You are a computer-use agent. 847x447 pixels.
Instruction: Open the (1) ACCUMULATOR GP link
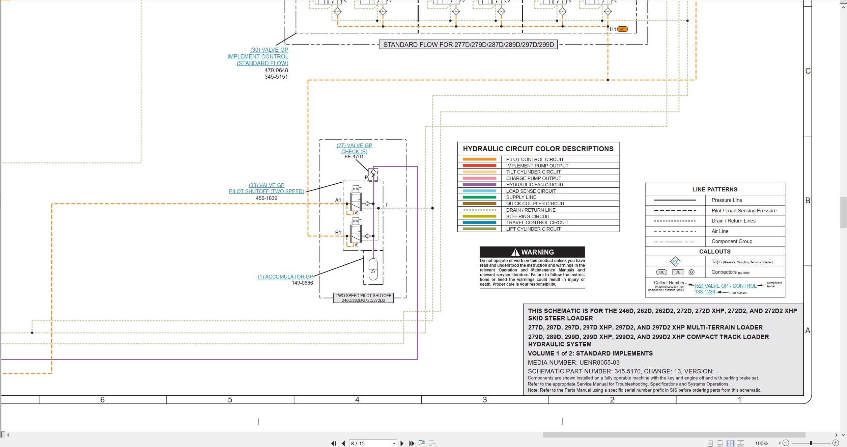click(285, 277)
